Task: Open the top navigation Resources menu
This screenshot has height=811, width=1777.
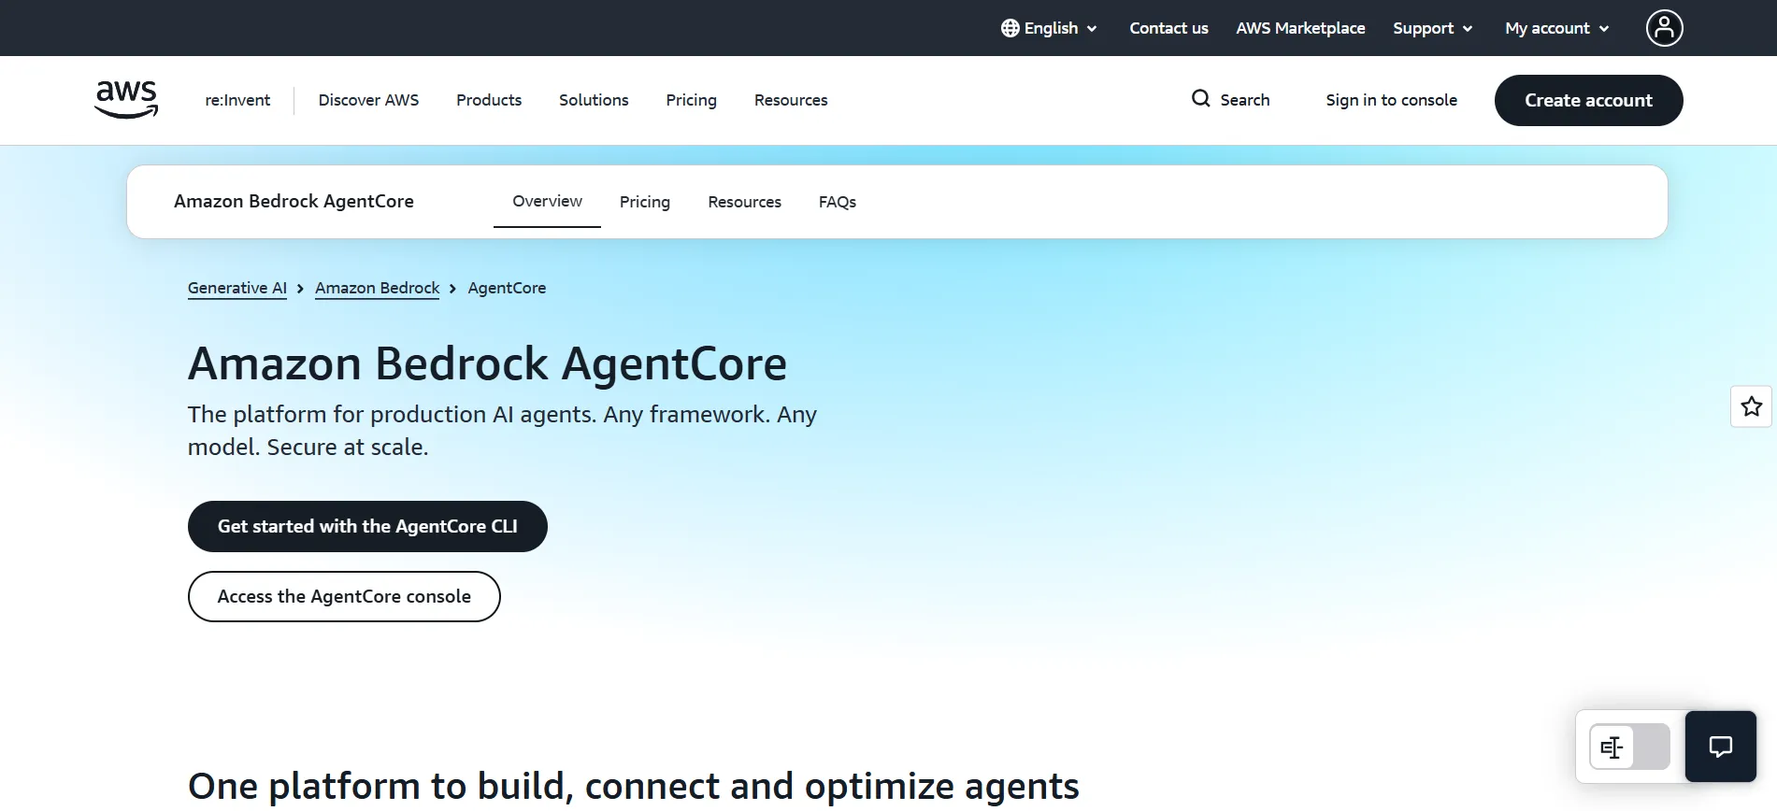Action: pos(791,100)
